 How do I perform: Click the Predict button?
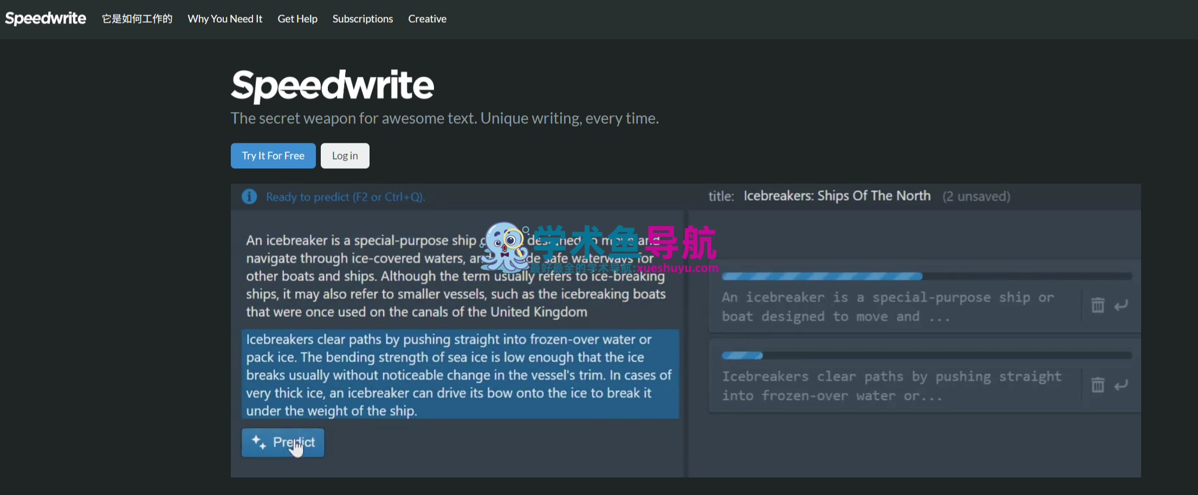coord(283,443)
